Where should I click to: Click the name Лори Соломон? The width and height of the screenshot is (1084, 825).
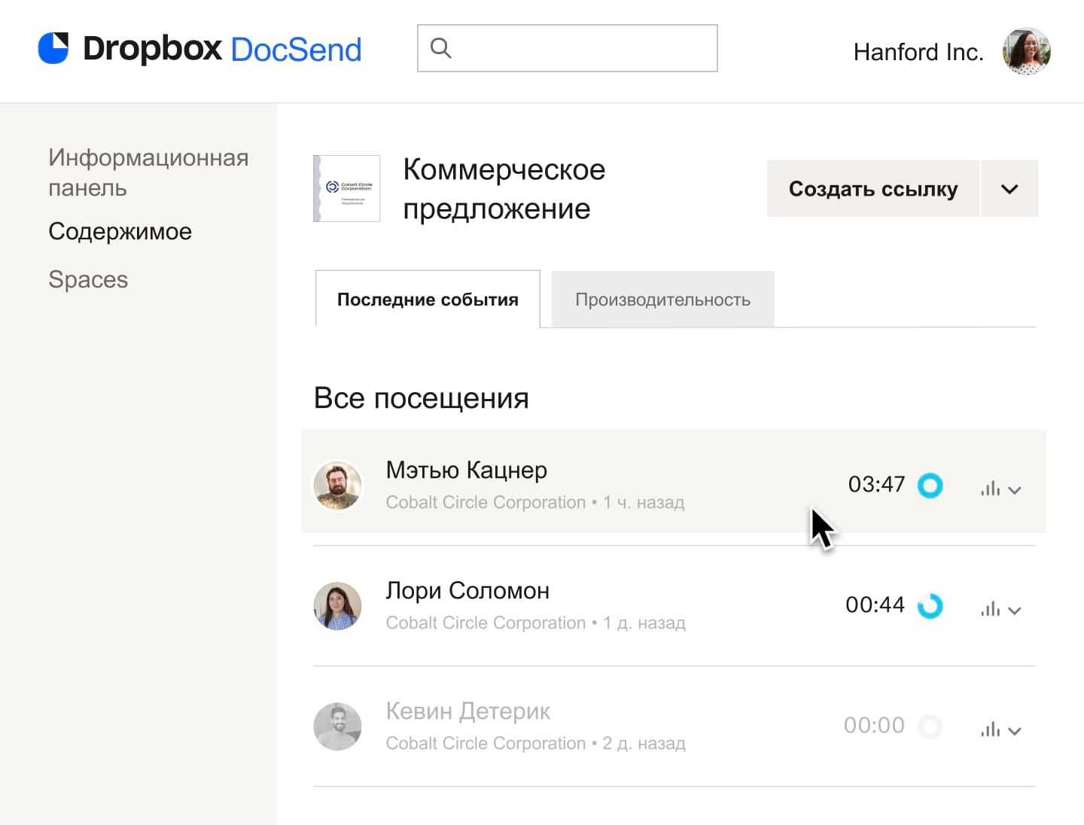[467, 590]
